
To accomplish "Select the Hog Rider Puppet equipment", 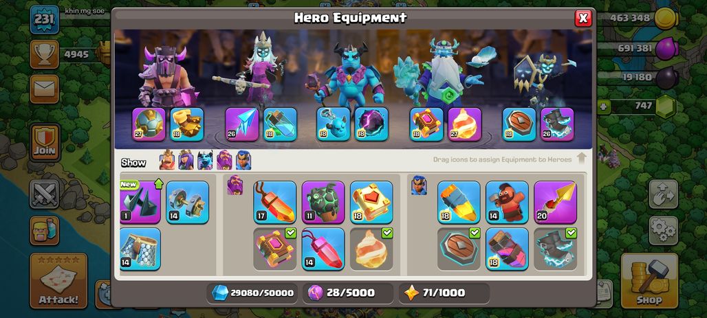I will tap(507, 202).
